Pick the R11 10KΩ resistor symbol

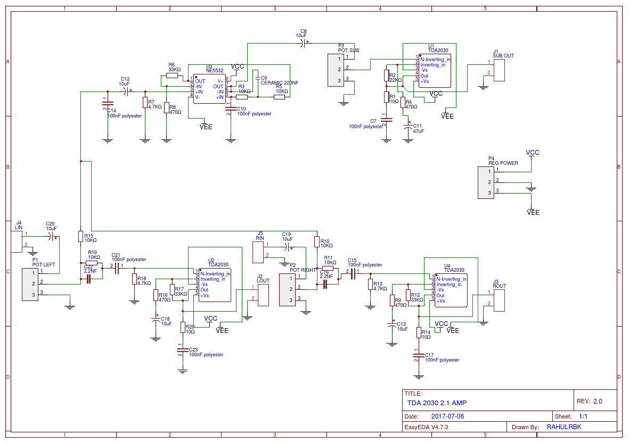point(328,269)
